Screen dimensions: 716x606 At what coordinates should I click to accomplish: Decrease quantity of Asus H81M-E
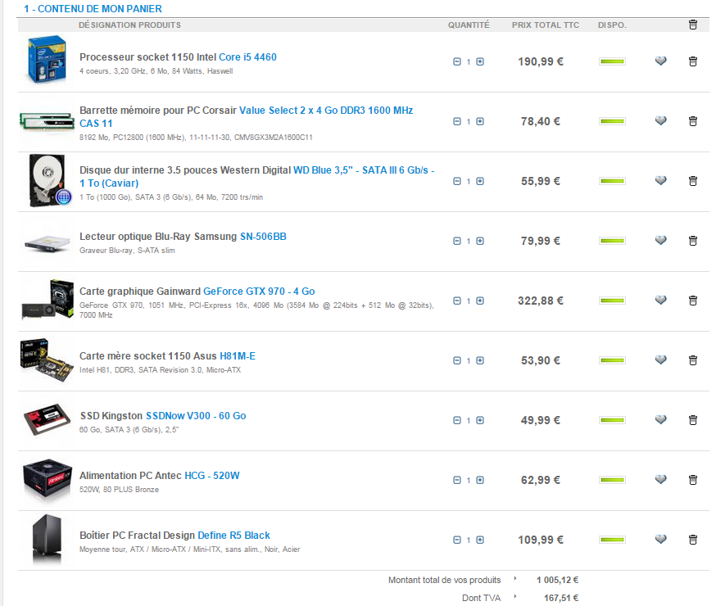pyautogui.click(x=457, y=360)
